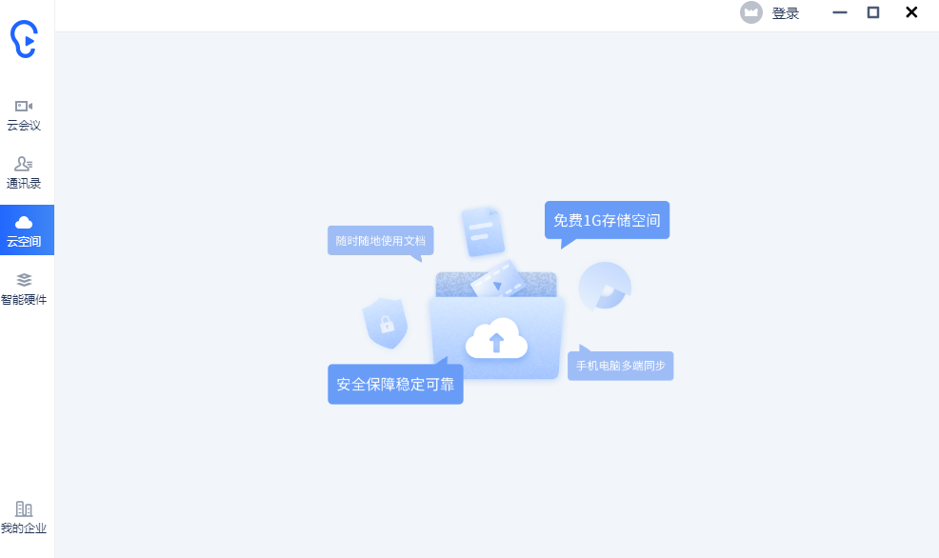Image resolution: width=939 pixels, height=558 pixels.
Task: Maximize the application window
Action: pos(874,12)
